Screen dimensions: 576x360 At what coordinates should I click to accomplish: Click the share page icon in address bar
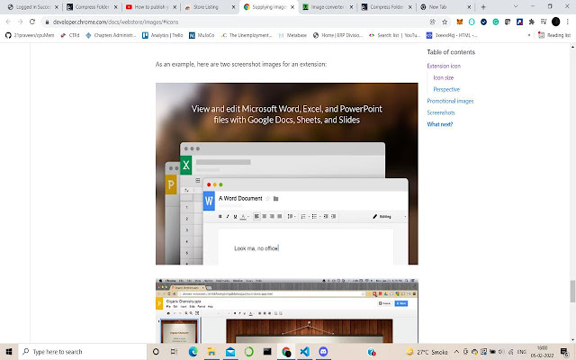[433, 22]
